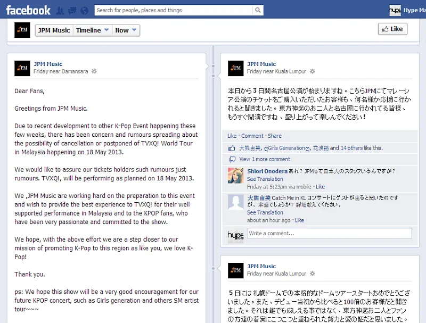Open Hype profile in the top bar
This screenshot has height=323, width=426.
pos(407,10)
